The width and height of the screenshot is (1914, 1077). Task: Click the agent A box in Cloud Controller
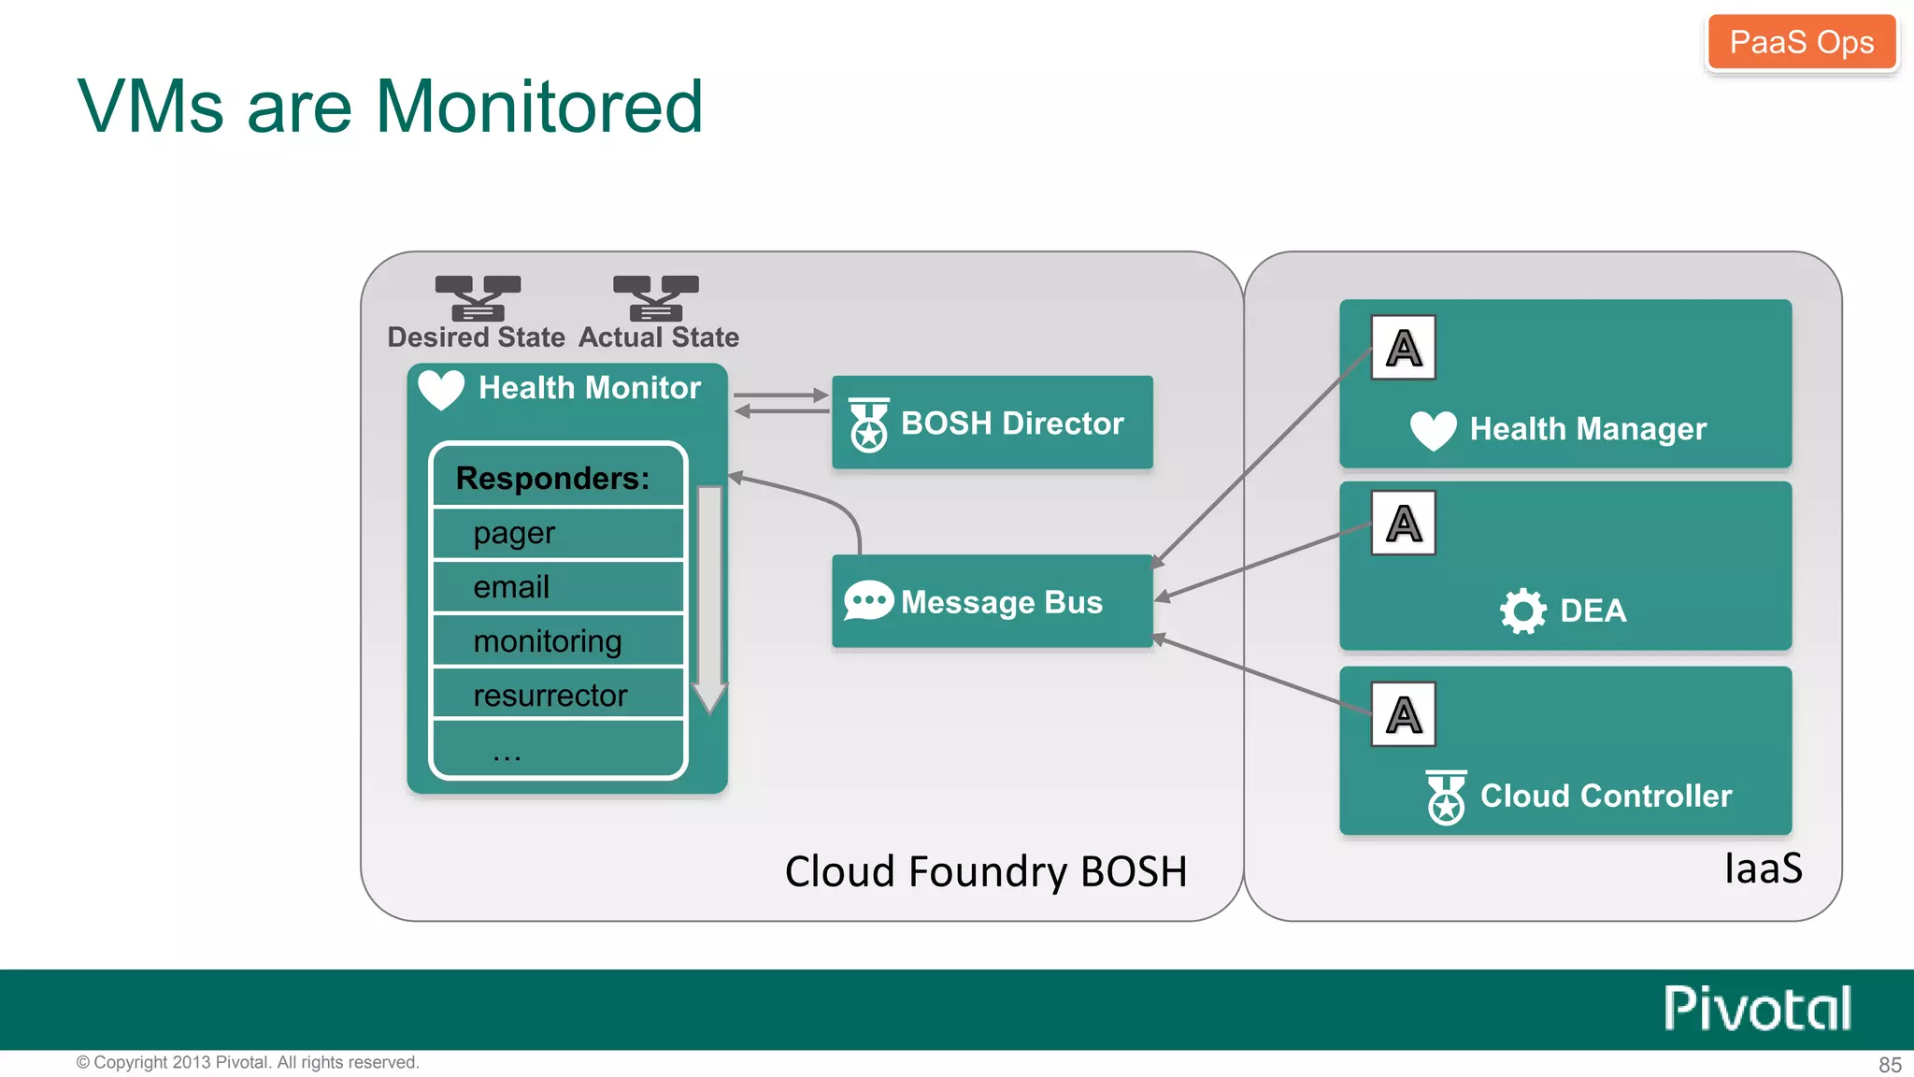[1403, 715]
